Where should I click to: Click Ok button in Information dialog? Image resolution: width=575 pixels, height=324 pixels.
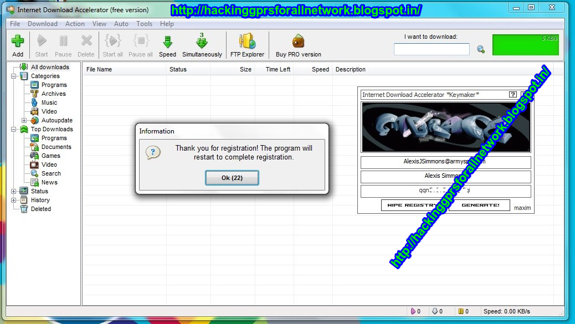coord(232,178)
